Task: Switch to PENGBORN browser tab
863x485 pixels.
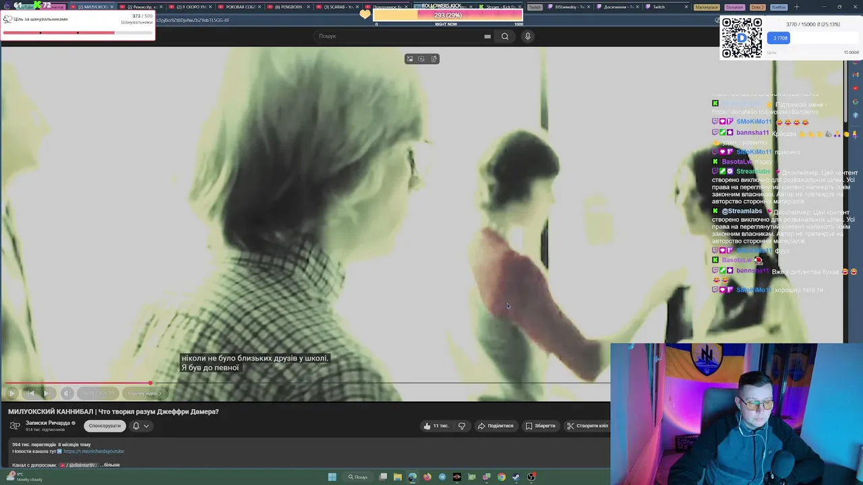Action: [x=289, y=7]
